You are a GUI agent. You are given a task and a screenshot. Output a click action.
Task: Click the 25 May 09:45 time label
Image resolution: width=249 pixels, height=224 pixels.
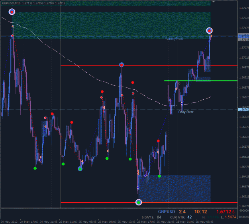pos(107,222)
